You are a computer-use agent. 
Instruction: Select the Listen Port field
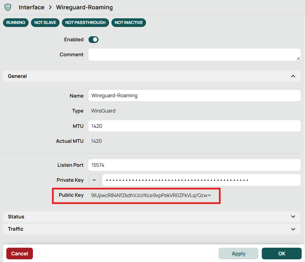click(x=195, y=165)
